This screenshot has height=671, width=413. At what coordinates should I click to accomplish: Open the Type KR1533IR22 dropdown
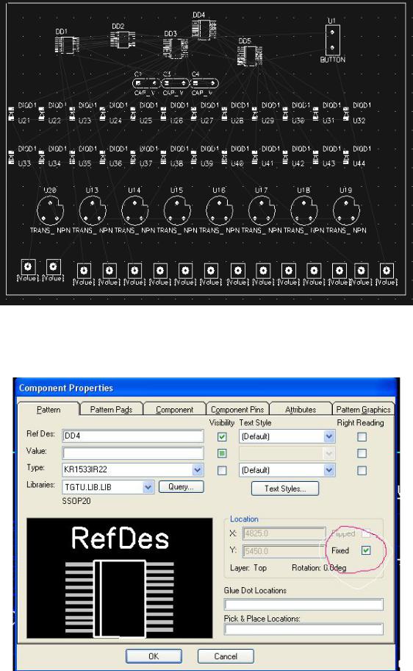tap(198, 469)
